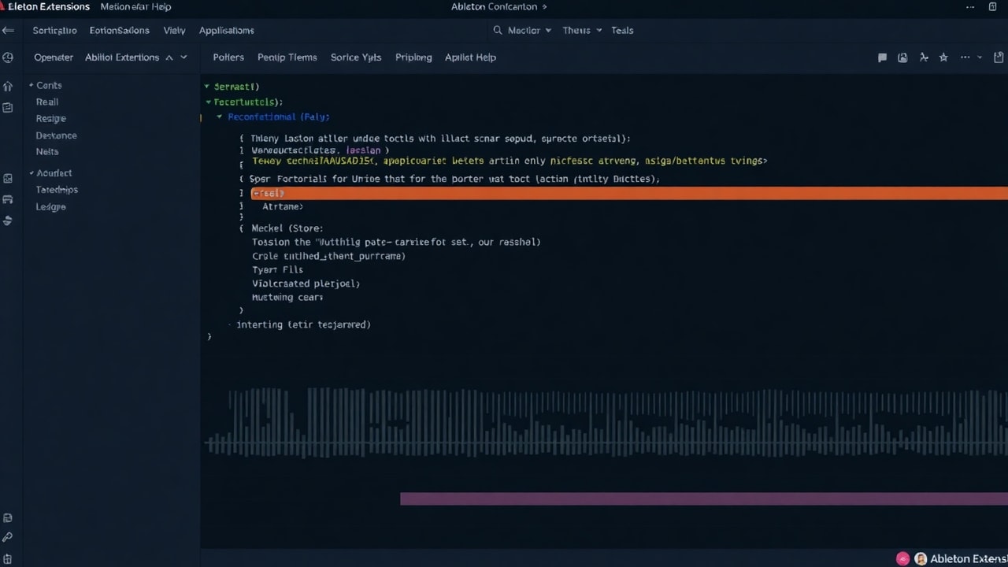Switch to the Pripiong tab

[x=413, y=57]
